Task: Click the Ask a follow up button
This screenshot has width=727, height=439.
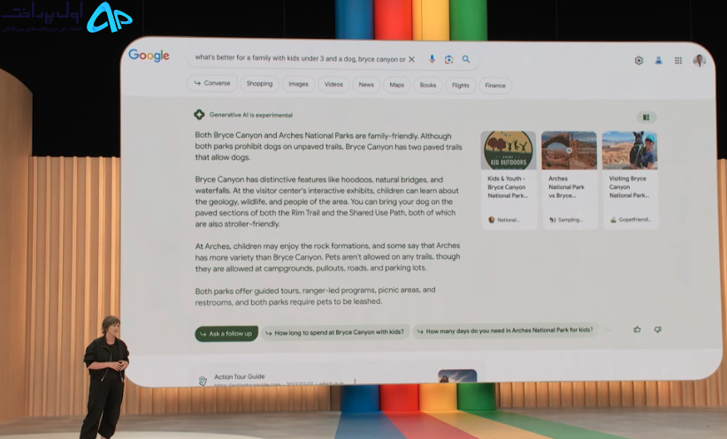Action: click(x=226, y=333)
